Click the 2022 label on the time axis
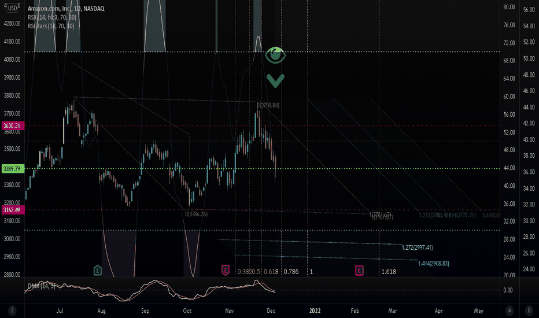 315,311
